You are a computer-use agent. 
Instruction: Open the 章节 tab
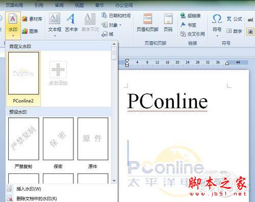[x=99, y=5]
